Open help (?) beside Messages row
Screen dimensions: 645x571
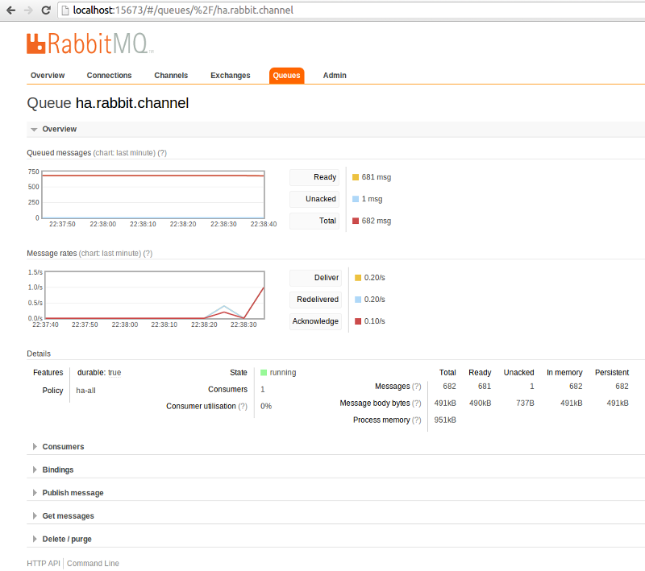coord(417,387)
